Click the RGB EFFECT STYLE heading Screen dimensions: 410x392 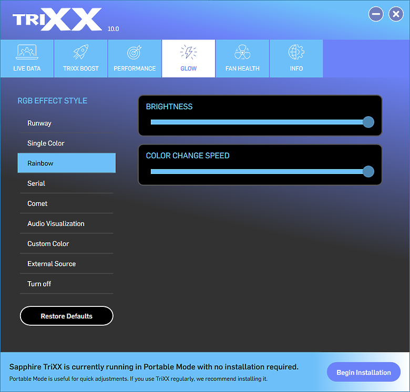tap(52, 100)
